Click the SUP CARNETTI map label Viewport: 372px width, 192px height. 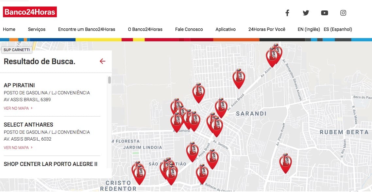17,50
